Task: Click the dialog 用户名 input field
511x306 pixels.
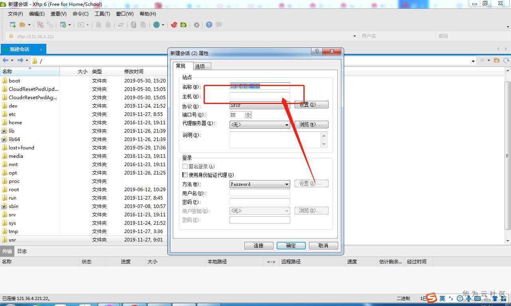Action: pyautogui.click(x=260, y=193)
